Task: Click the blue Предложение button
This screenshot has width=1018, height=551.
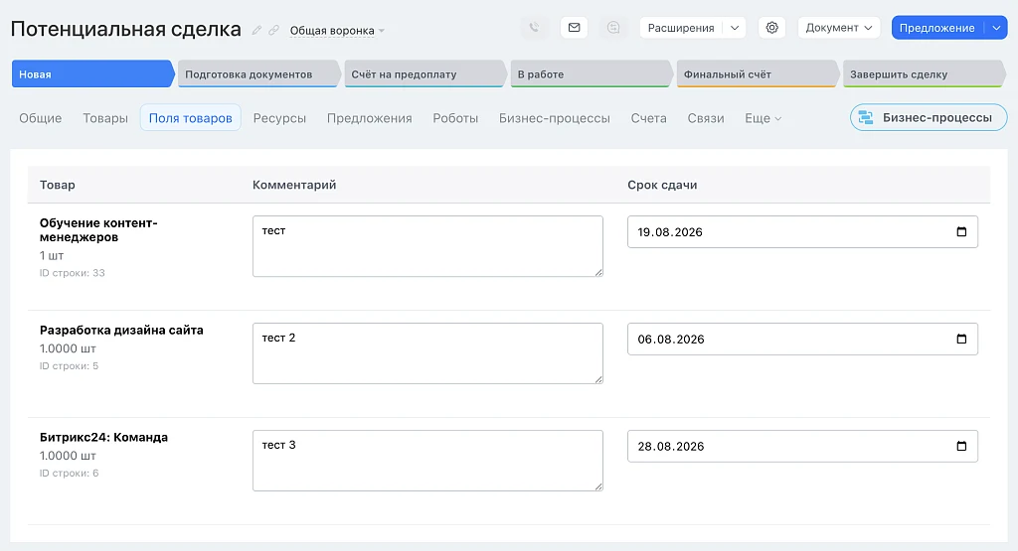Action: [936, 28]
